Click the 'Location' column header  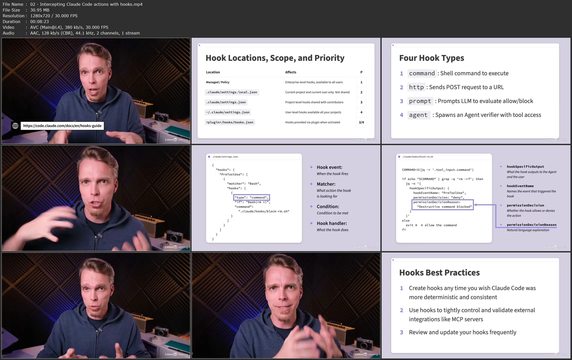(x=213, y=72)
